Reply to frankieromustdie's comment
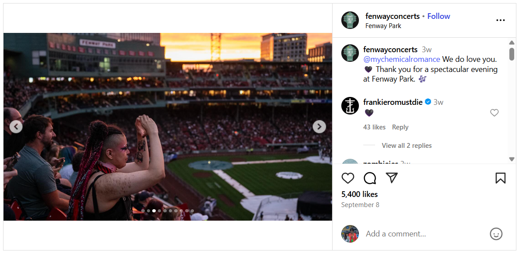519x254 pixels. point(400,127)
